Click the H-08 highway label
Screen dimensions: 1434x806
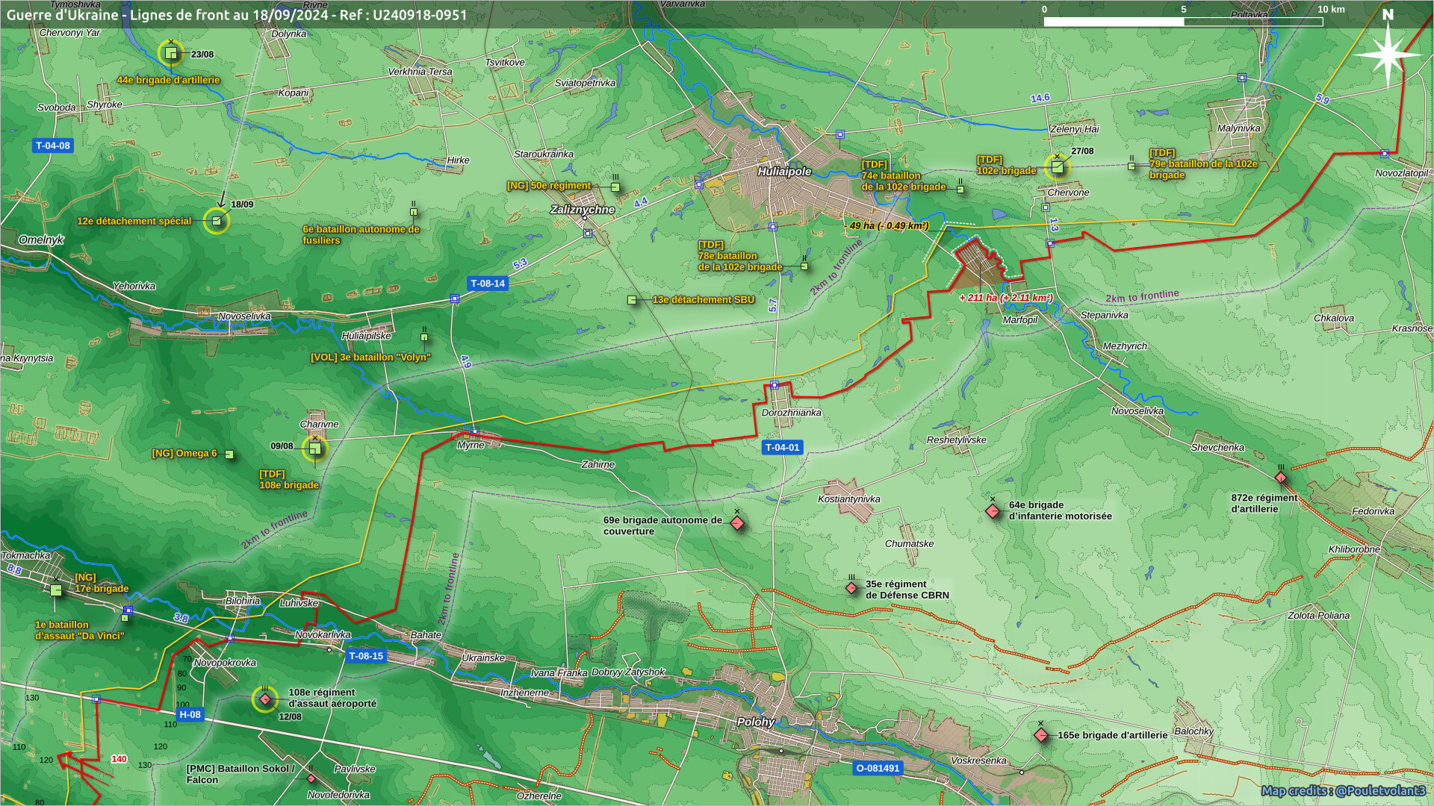(x=190, y=714)
